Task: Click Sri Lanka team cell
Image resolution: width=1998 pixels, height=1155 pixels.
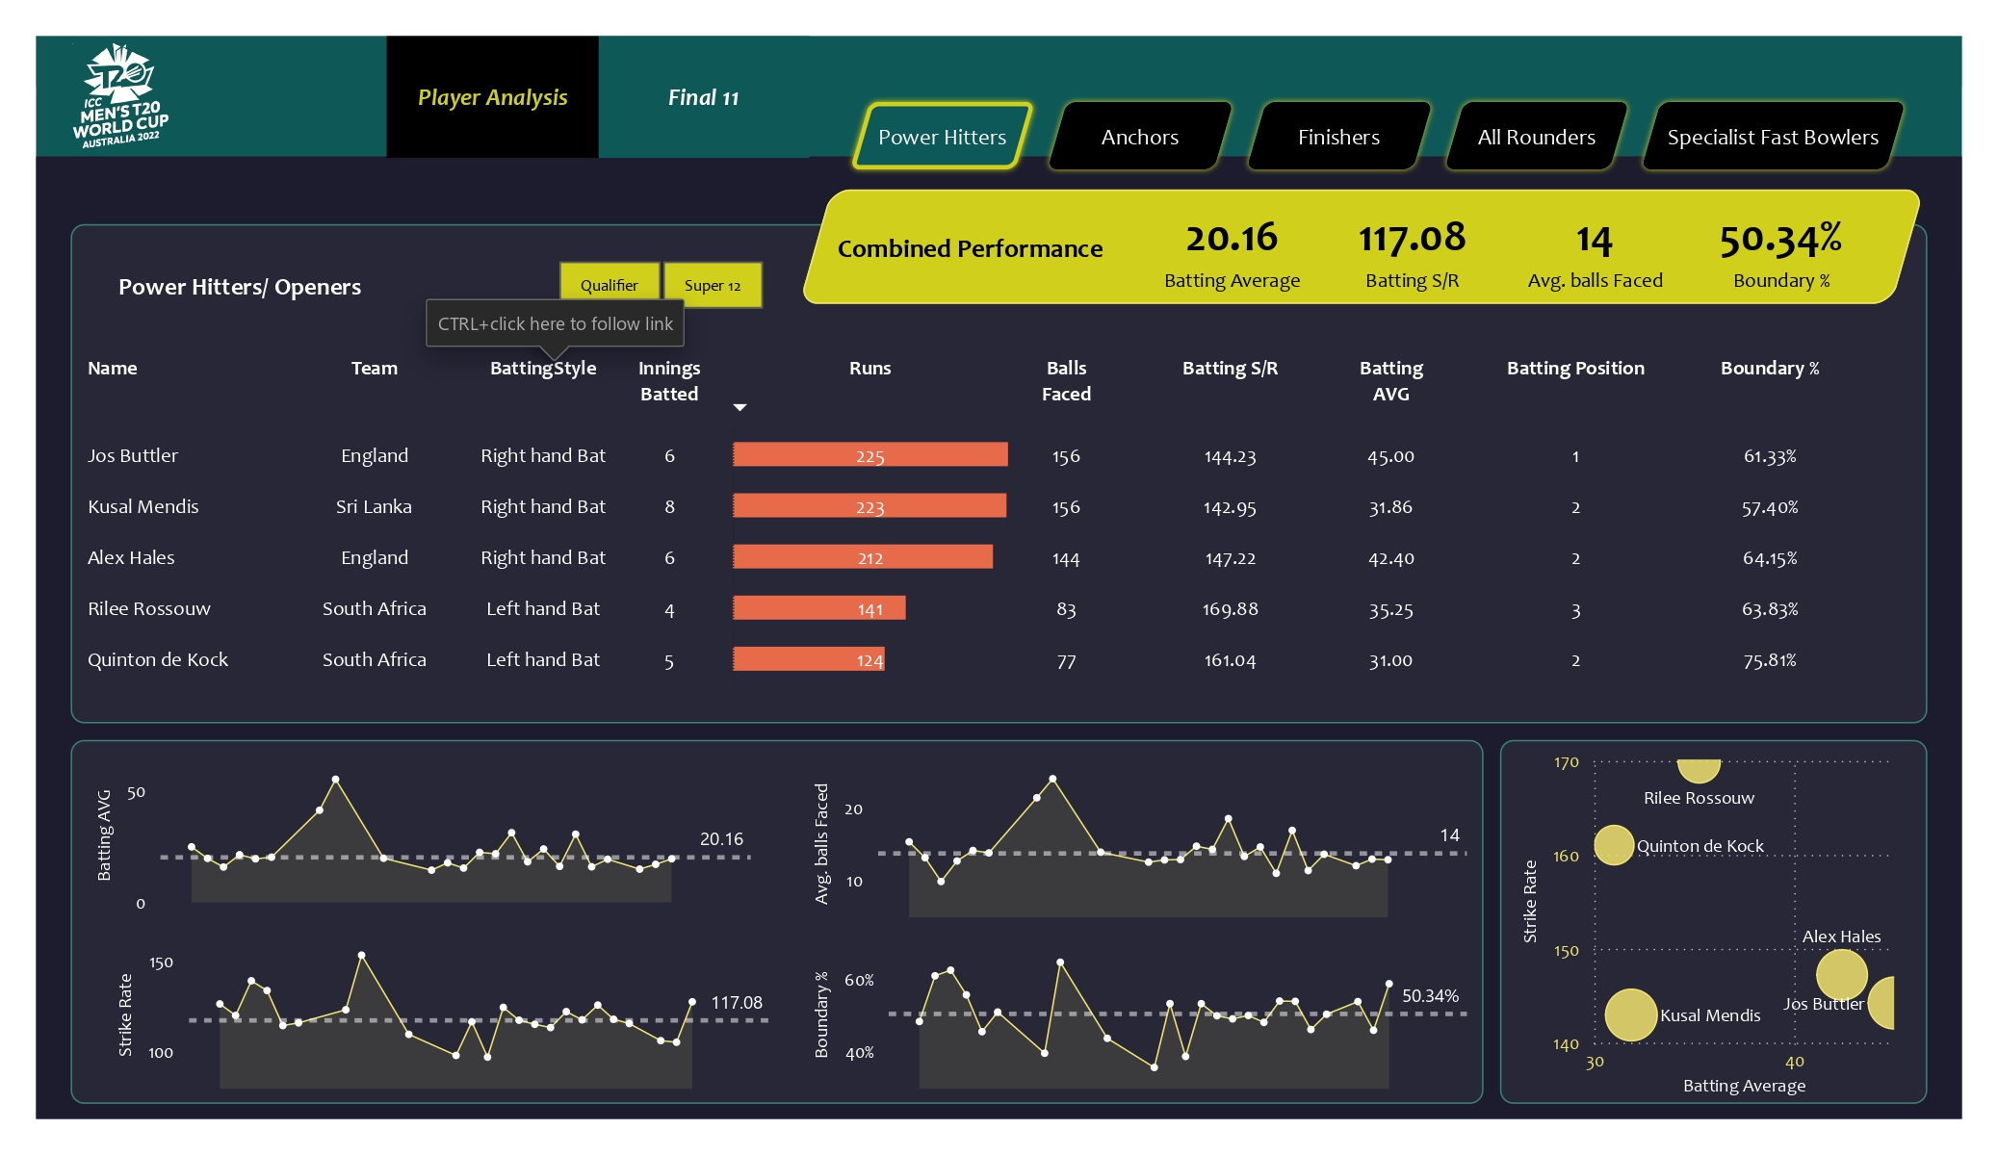Action: click(x=374, y=506)
